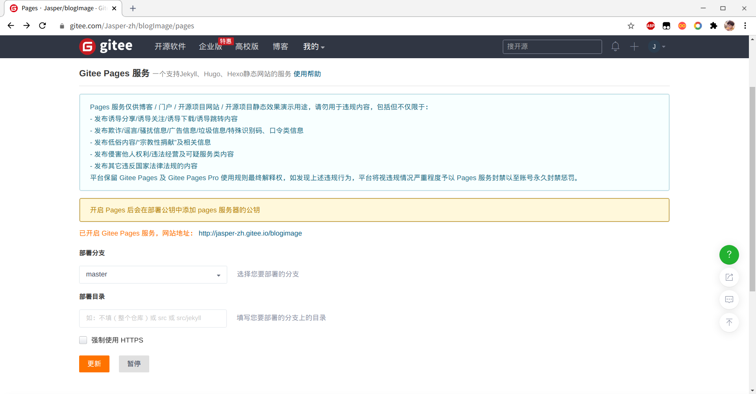Open the browser extensions puzzle icon
The image size is (756, 394).
713,26
